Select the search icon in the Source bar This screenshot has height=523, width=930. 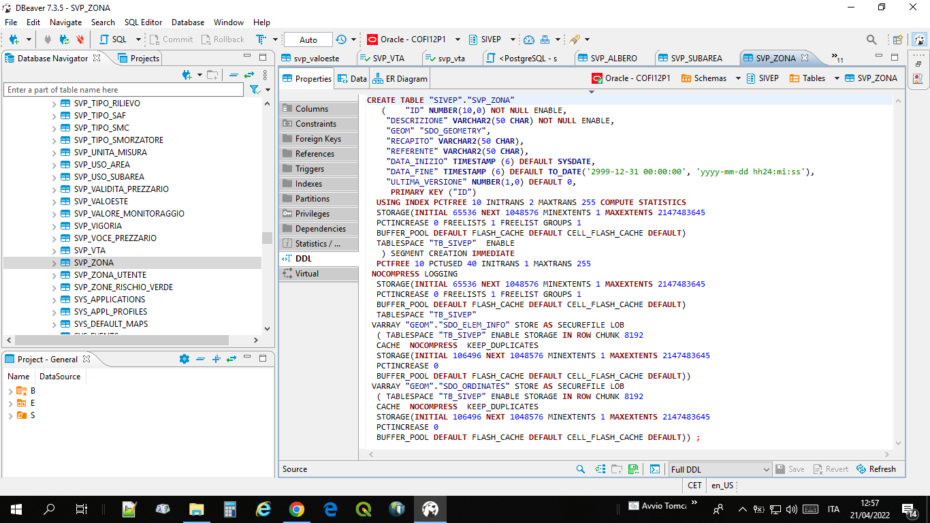coord(580,469)
